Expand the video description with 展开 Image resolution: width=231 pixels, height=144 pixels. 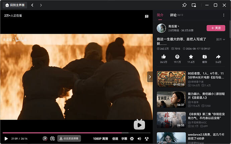coord(221,40)
